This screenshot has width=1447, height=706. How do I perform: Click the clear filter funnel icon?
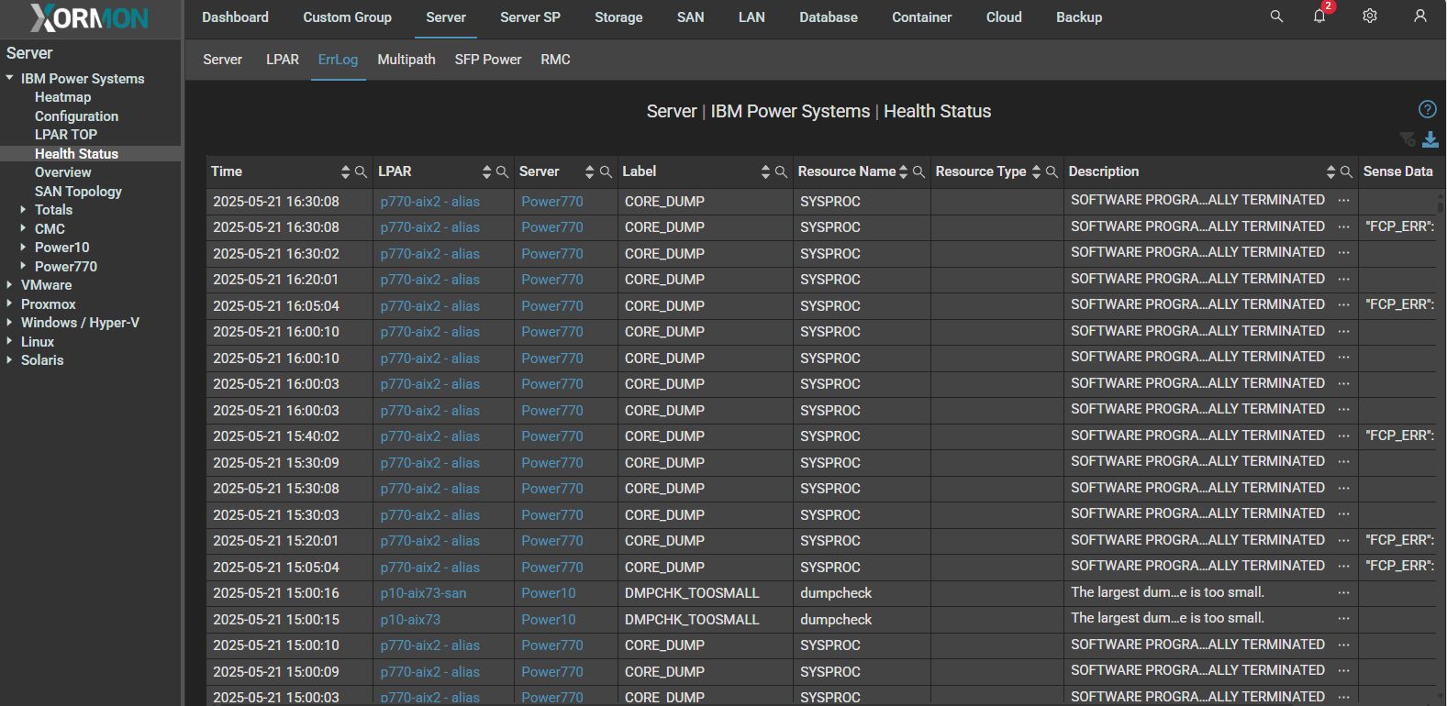point(1408,139)
